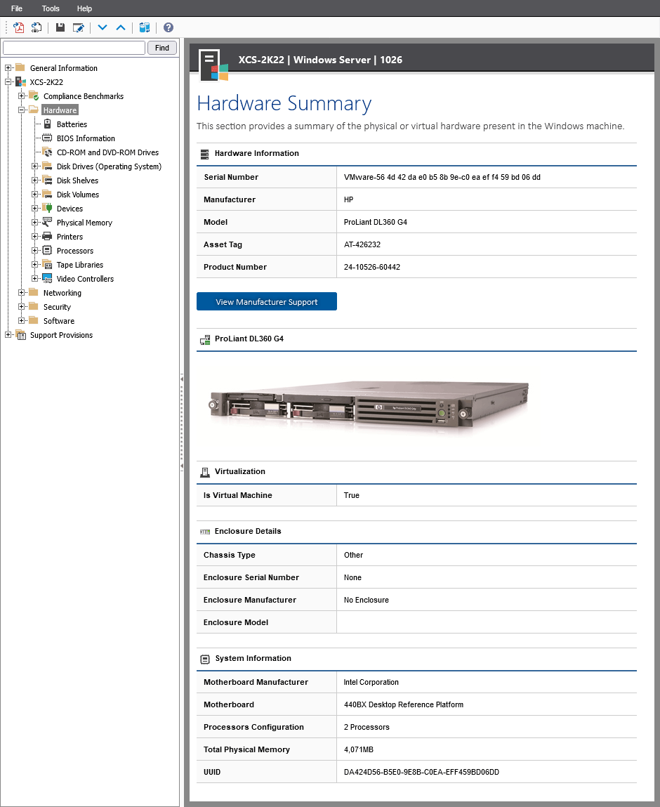Select Physical Memory tree item
Viewport: 660px width, 807px height.
(x=84, y=223)
